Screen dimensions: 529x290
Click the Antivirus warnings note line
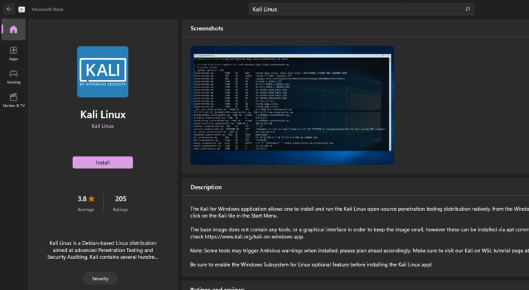pos(360,251)
